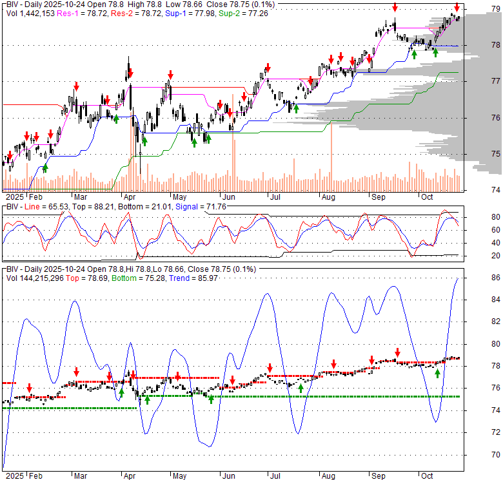503x480 pixels.
Task: Click the Trend = 85.97 label in bottom chart
Action: [x=193, y=278]
